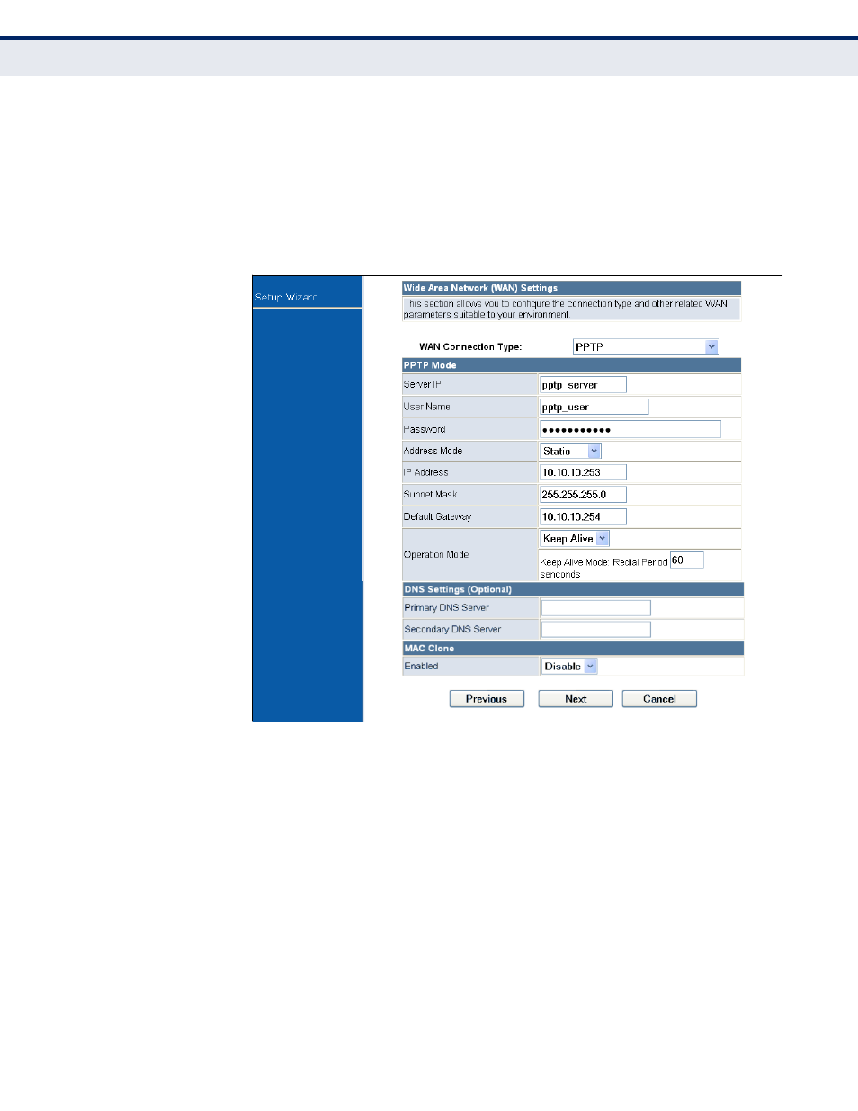Click the Operation Mode label
Screen dimensions: 858x1111
tap(436, 555)
